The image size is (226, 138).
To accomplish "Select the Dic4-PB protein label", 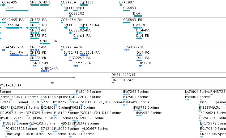I will pos(145,63).
